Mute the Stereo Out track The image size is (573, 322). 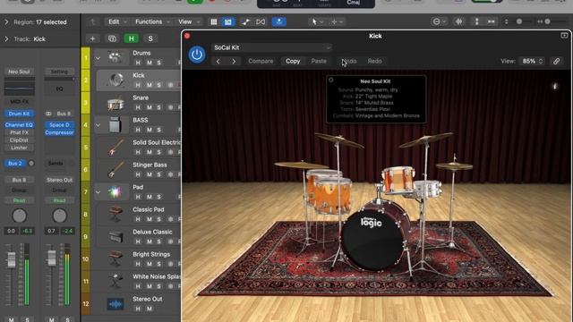pos(150,309)
